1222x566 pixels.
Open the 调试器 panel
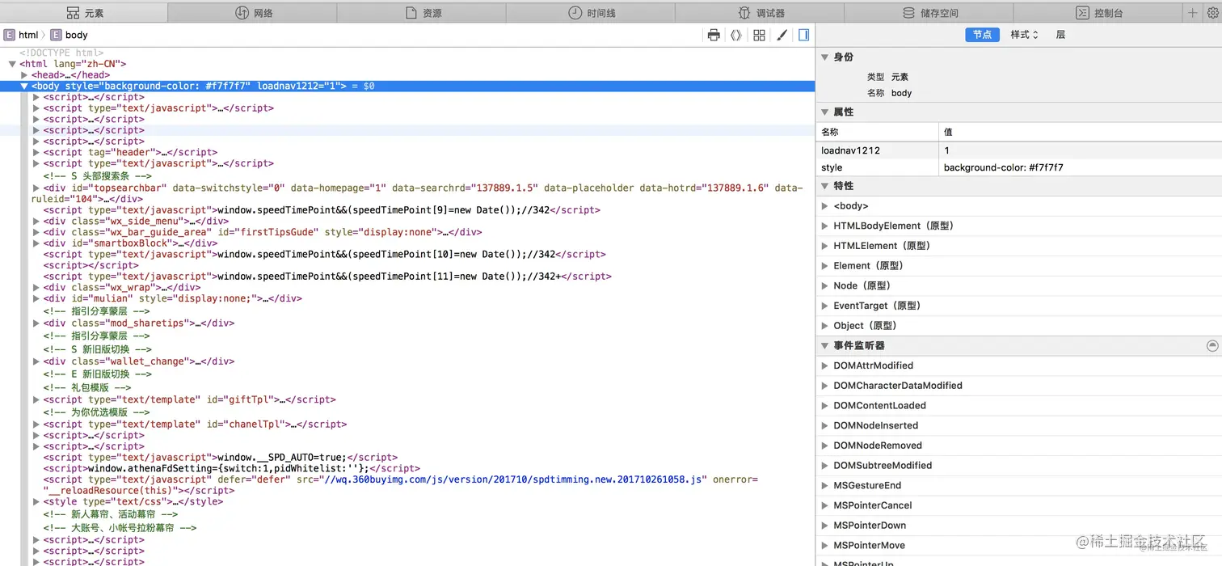coord(761,12)
